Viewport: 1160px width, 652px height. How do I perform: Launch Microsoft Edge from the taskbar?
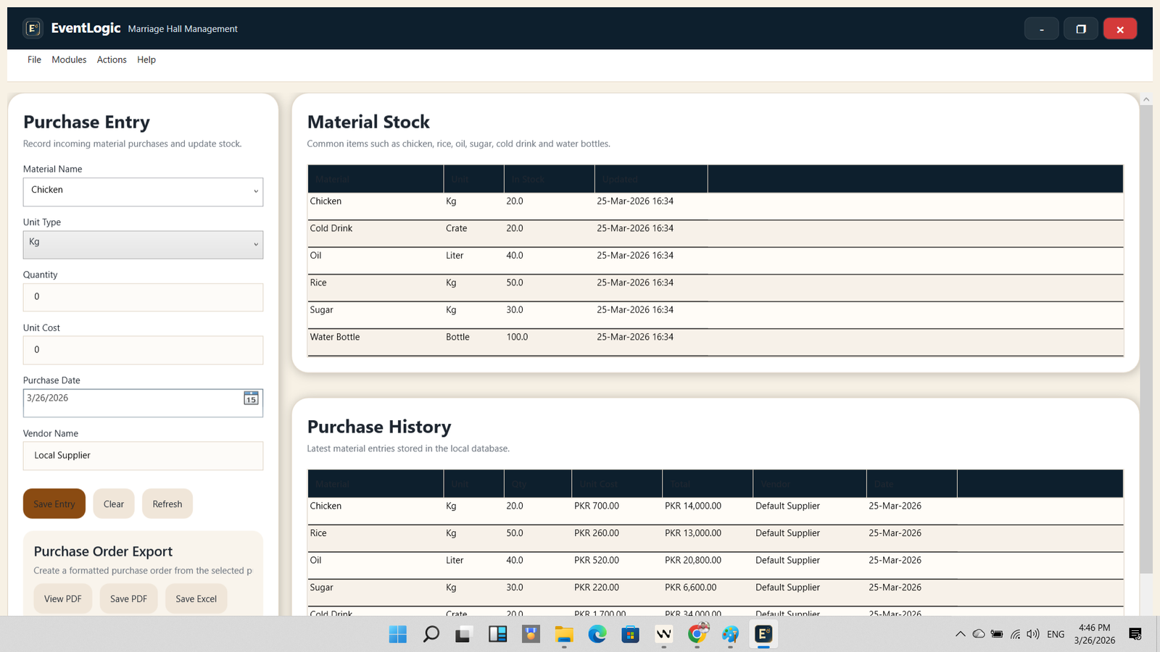[x=597, y=634]
